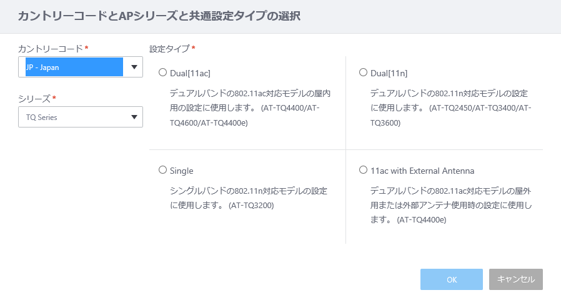Click the Single option label text
Viewport: 561px width, 305px height.
(x=181, y=171)
